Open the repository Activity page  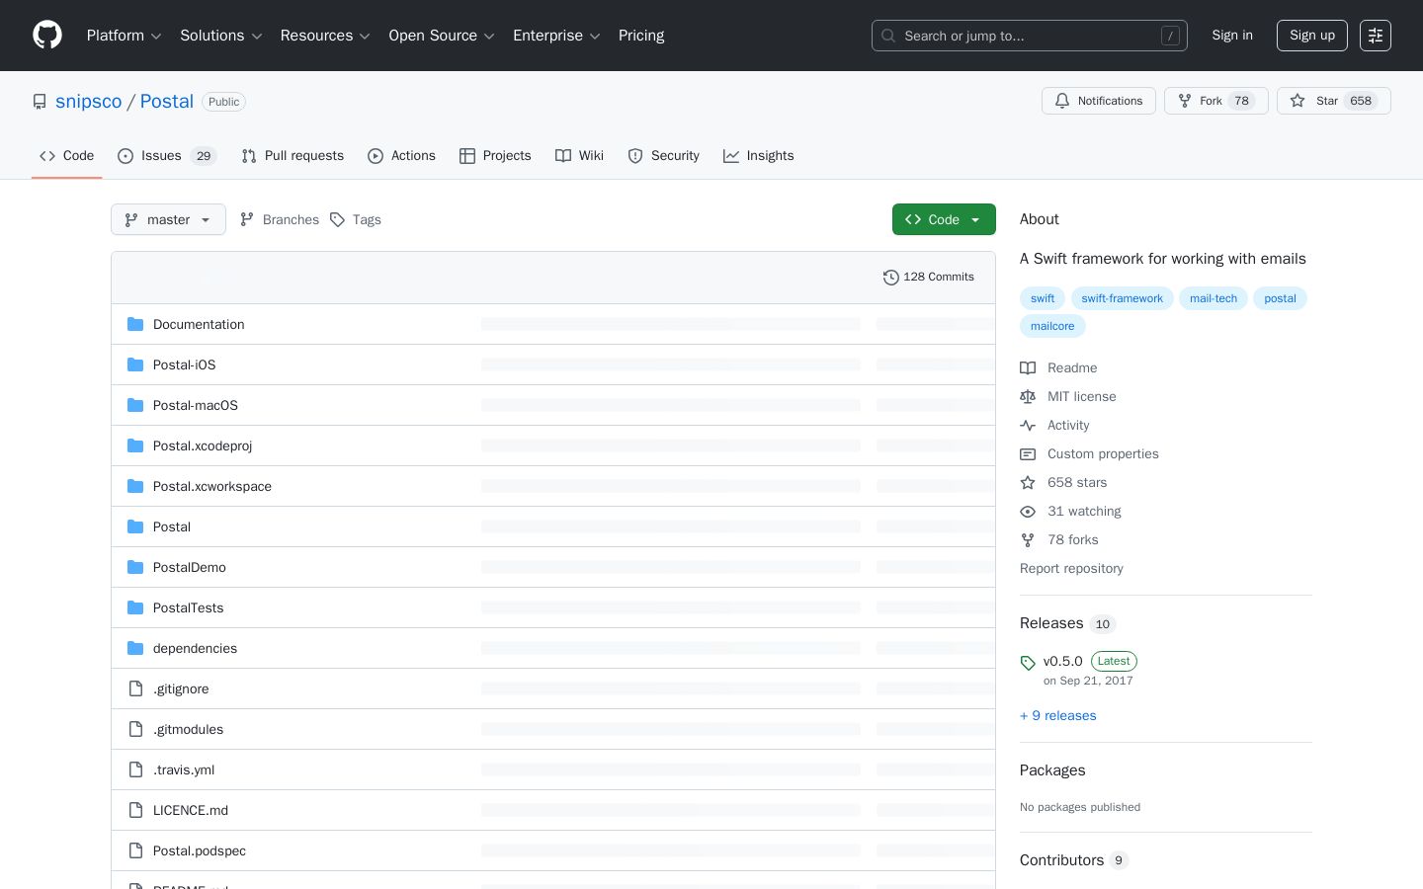tap(1055, 425)
